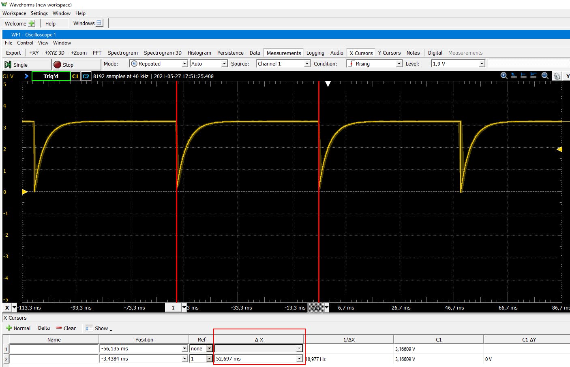The height and width of the screenshot is (367, 570).
Task: Toggle the Digital view
Action: pyautogui.click(x=435, y=53)
